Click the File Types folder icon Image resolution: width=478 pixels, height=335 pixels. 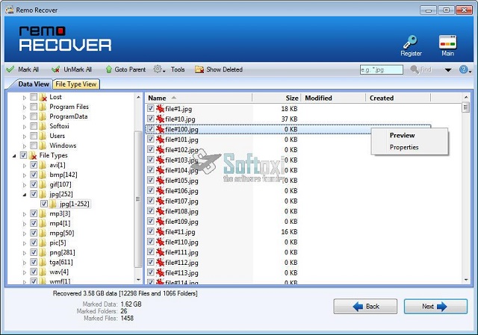33,155
